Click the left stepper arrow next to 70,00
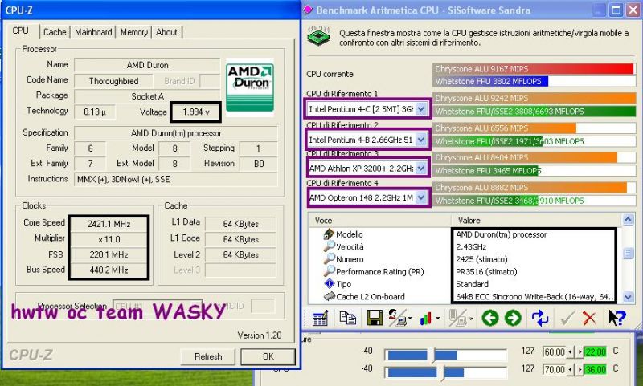 pos(571,369)
